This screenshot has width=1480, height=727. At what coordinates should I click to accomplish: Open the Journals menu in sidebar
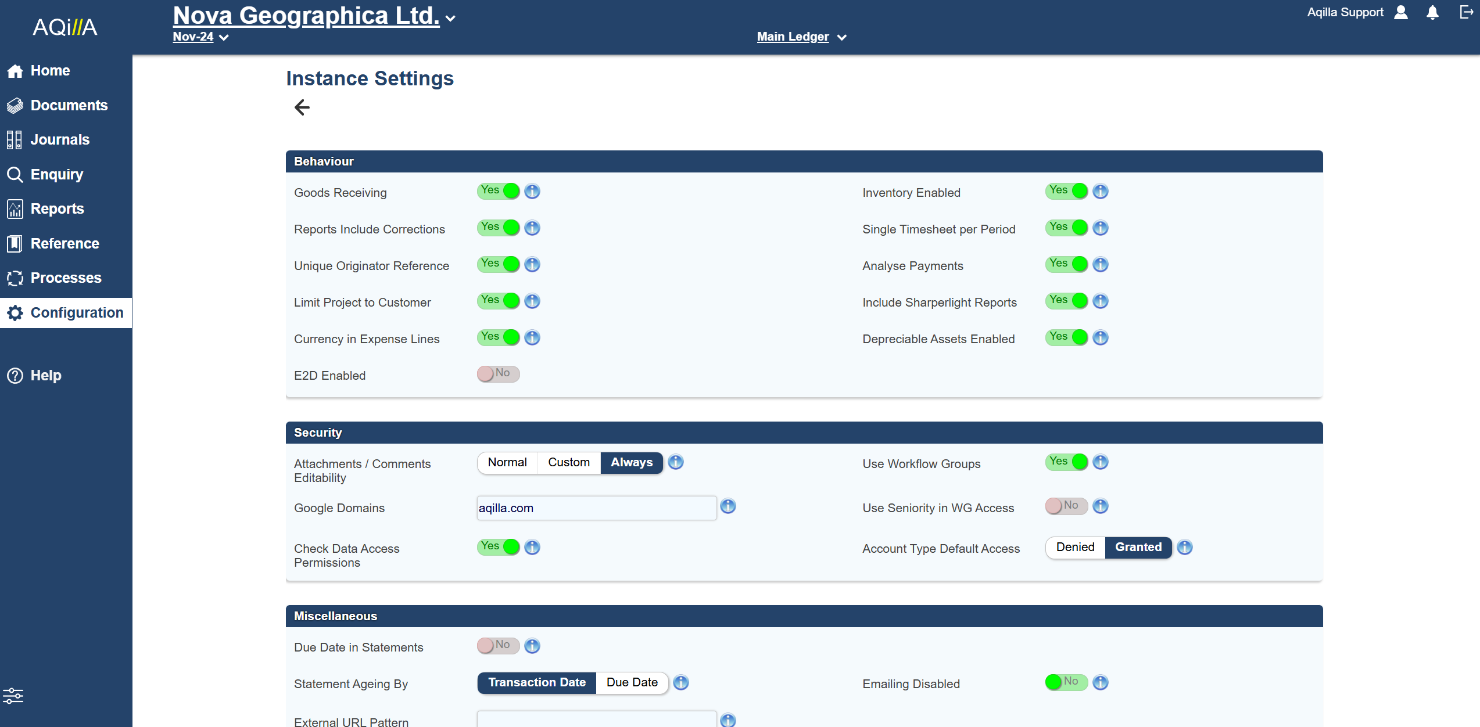(60, 139)
